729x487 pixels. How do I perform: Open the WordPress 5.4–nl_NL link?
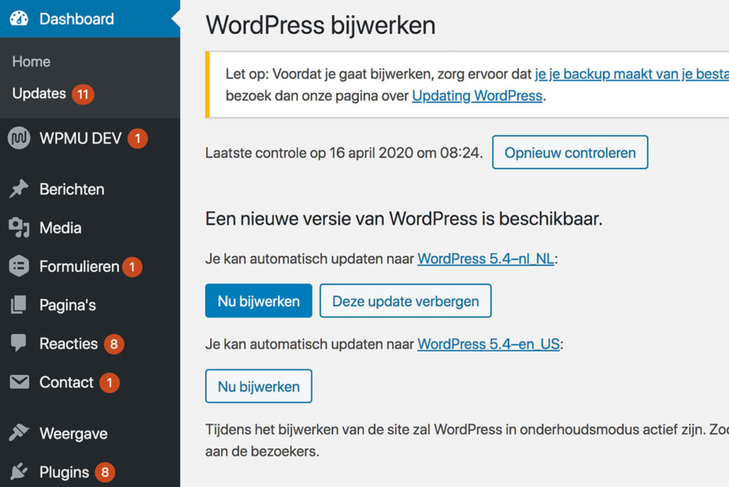486,258
